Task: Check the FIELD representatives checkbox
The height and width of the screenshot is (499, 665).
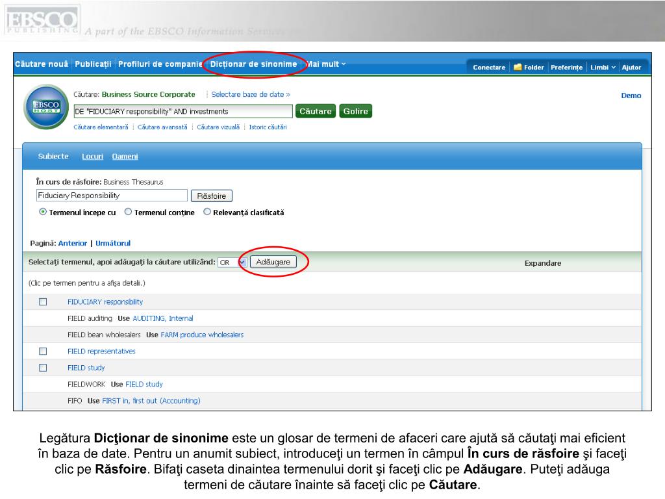Action: [43, 352]
